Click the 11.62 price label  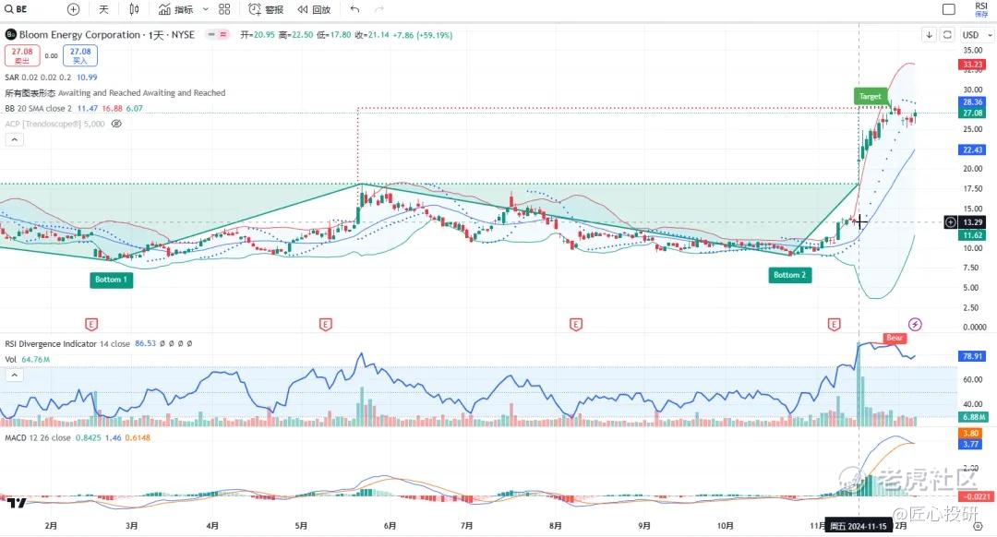pyautogui.click(x=972, y=235)
